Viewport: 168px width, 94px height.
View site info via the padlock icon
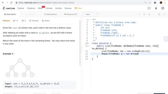[16, 3]
